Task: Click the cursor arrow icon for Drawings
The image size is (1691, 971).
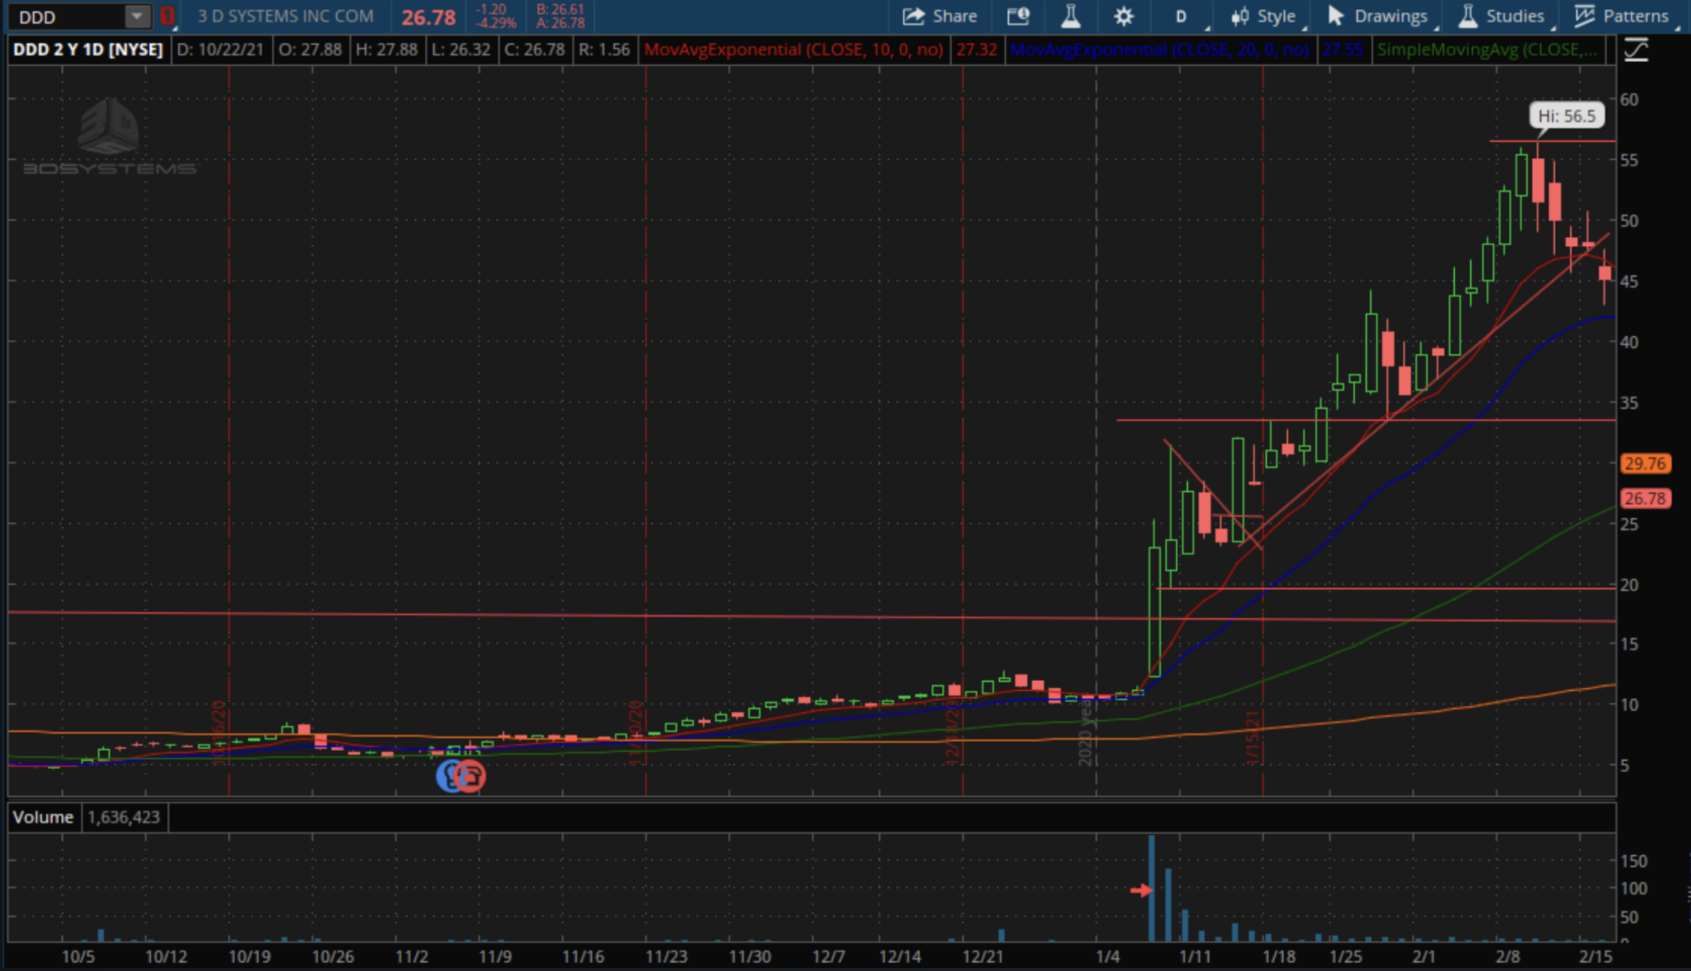Action: click(1335, 16)
